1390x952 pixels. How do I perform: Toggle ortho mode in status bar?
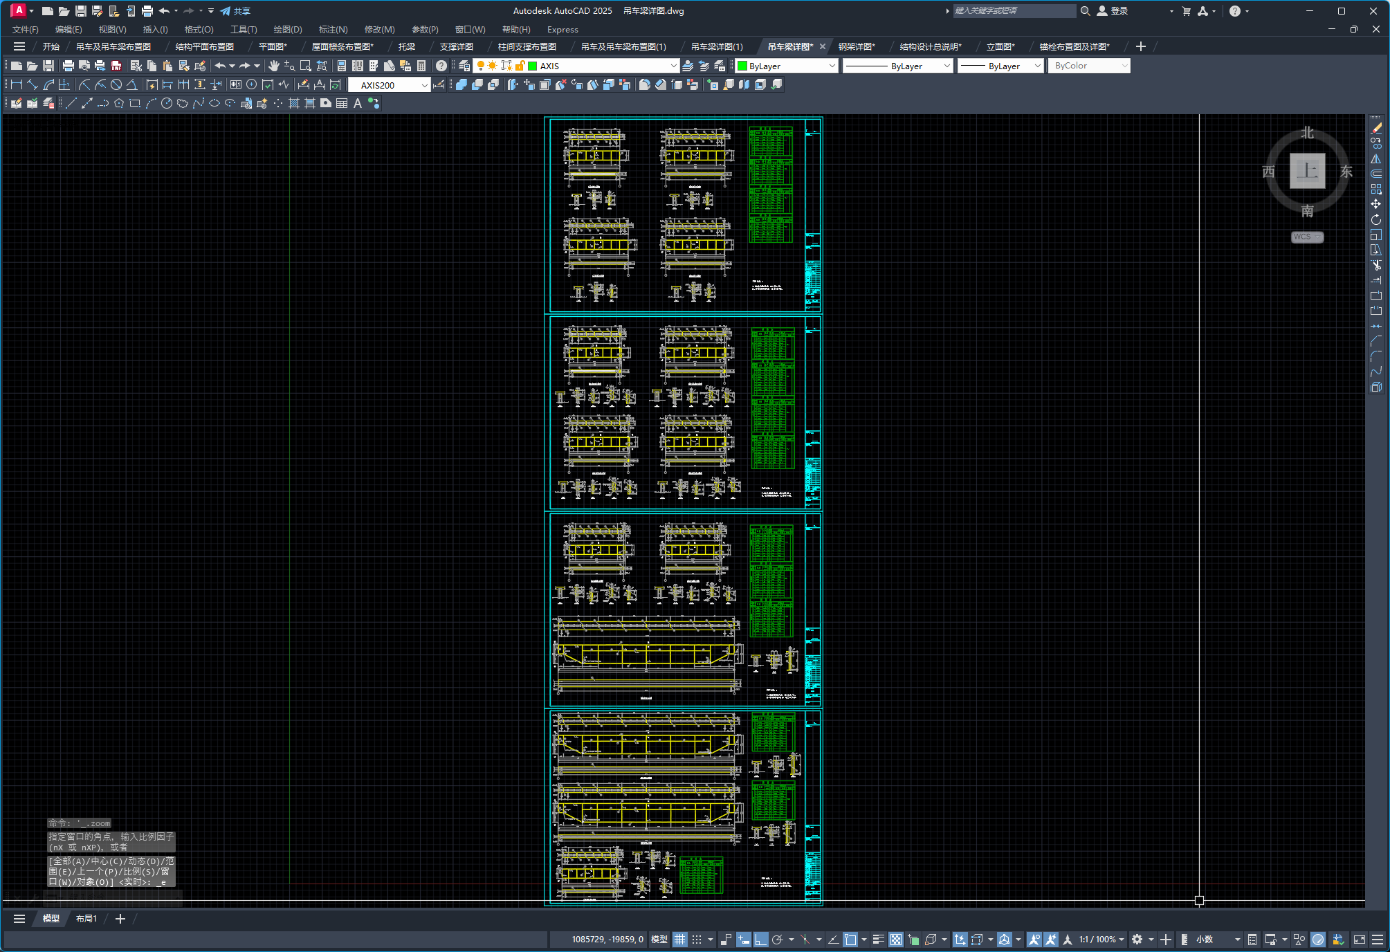click(760, 939)
